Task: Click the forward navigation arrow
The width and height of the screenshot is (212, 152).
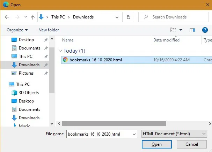Action: click(17, 17)
